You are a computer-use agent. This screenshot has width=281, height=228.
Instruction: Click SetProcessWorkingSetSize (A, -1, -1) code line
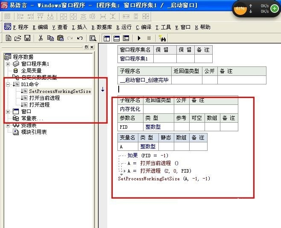(164, 179)
